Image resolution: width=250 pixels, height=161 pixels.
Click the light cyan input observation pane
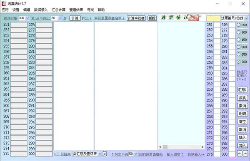(x=181, y=83)
